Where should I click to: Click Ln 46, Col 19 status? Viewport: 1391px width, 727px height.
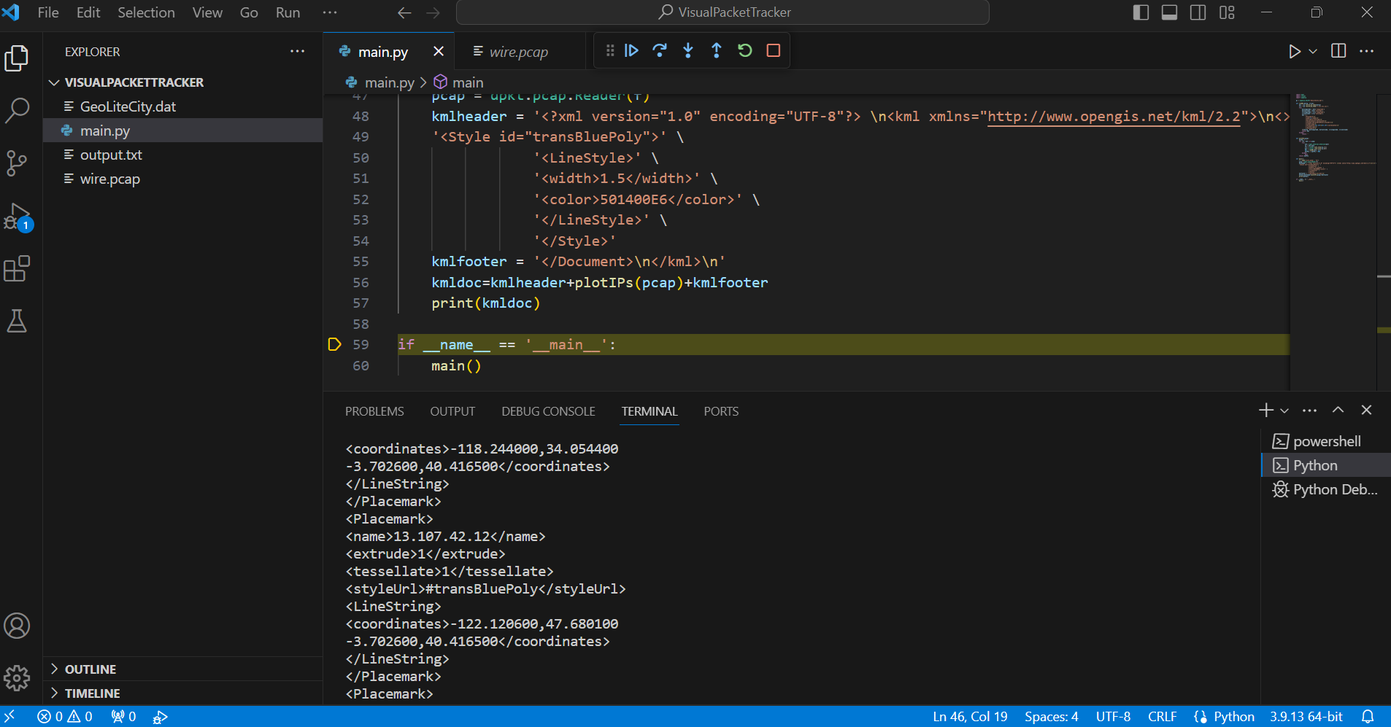point(970,717)
